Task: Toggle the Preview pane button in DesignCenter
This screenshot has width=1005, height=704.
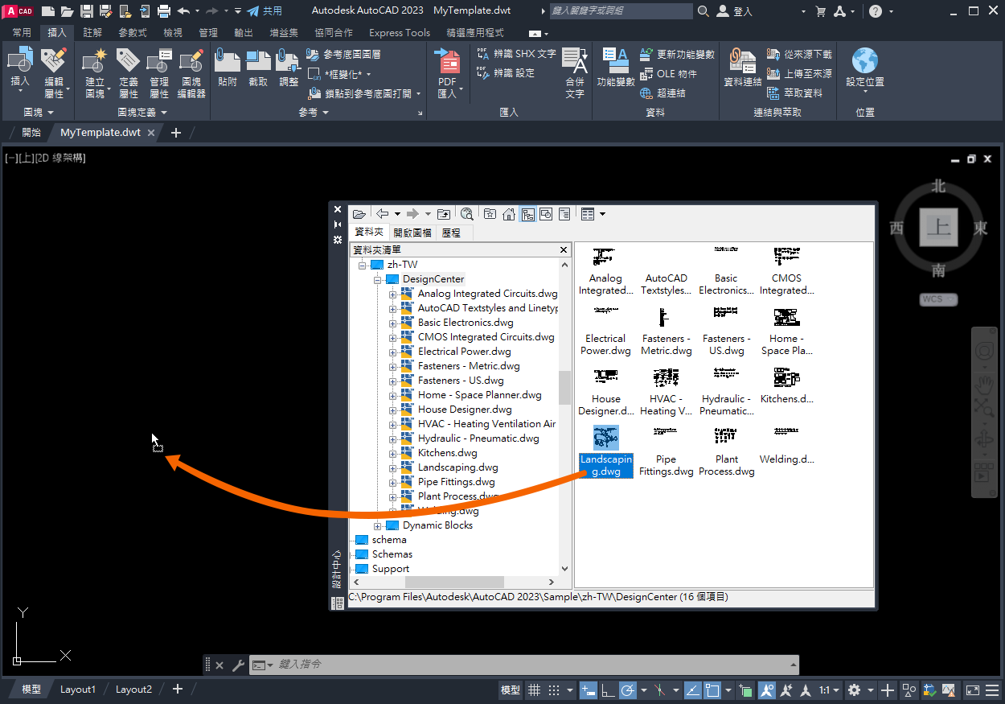Action: click(x=546, y=214)
